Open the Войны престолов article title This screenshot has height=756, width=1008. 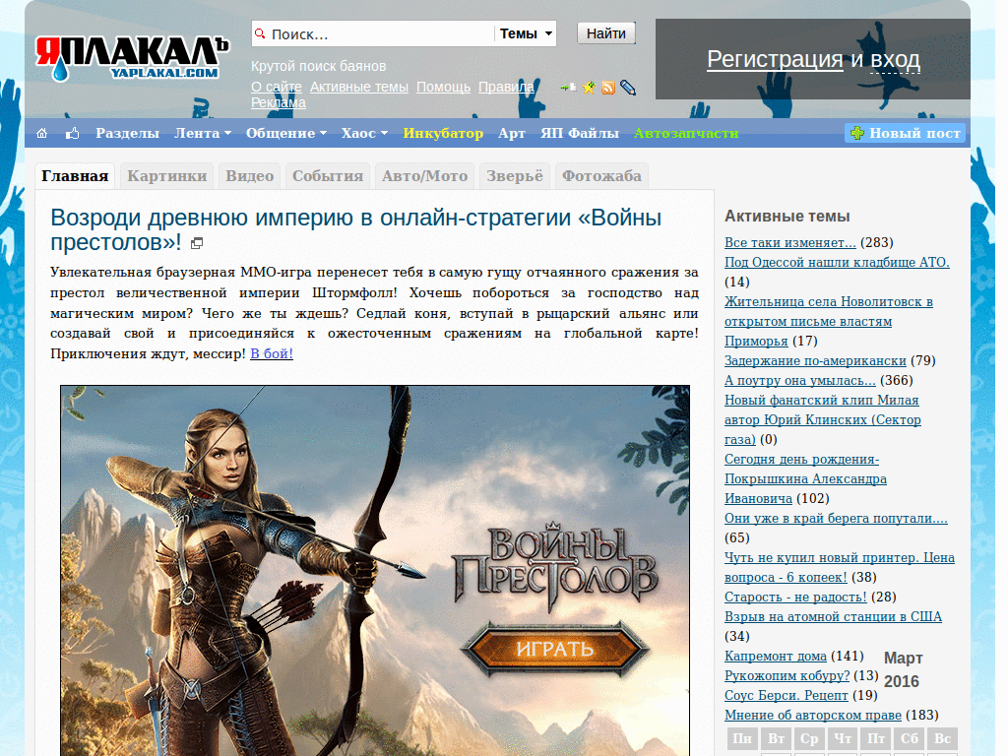pos(355,230)
